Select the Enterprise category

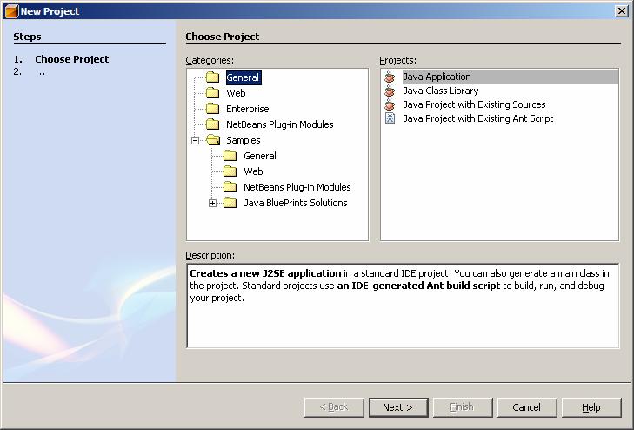click(248, 109)
